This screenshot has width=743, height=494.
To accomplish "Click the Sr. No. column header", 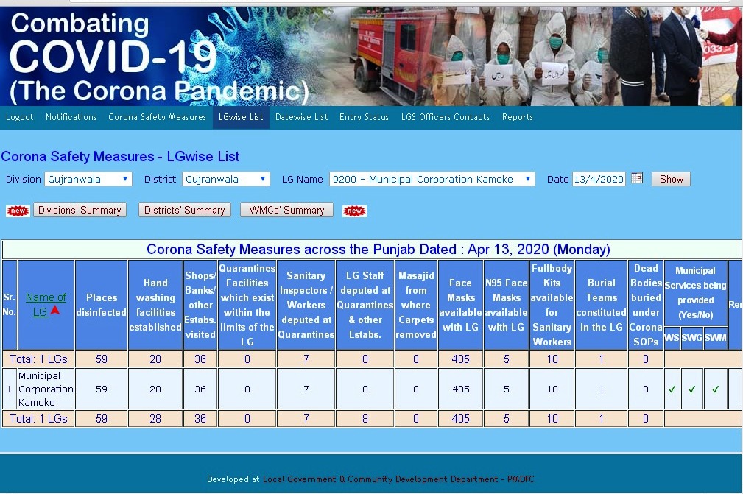I will (x=10, y=305).
